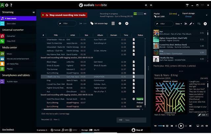
Task: Open the Edit dropdown under lyrics
Action: coord(203,115)
